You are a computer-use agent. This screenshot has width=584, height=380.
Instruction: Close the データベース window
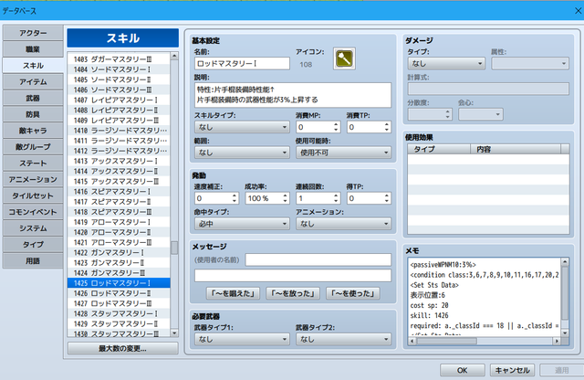578,11
